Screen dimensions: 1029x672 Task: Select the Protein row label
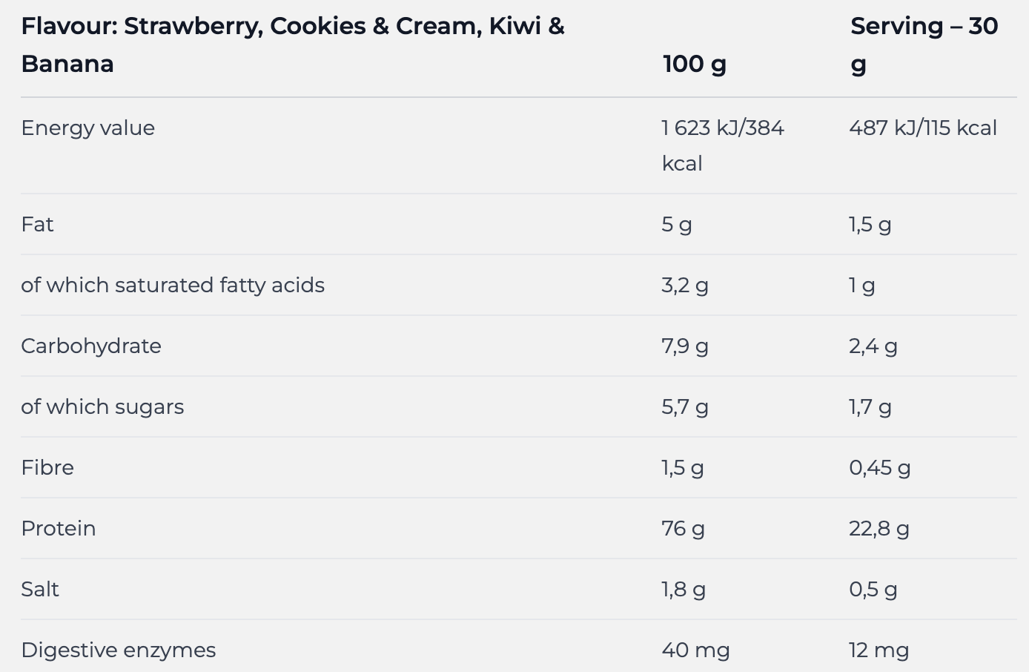(59, 528)
